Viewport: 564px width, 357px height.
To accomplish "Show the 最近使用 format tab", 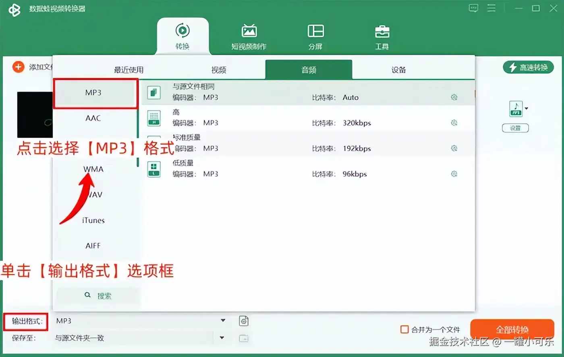I will coord(129,70).
